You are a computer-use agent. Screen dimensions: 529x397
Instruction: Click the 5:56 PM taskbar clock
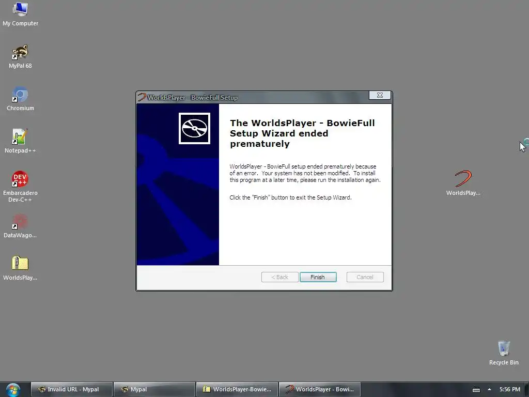pos(509,389)
